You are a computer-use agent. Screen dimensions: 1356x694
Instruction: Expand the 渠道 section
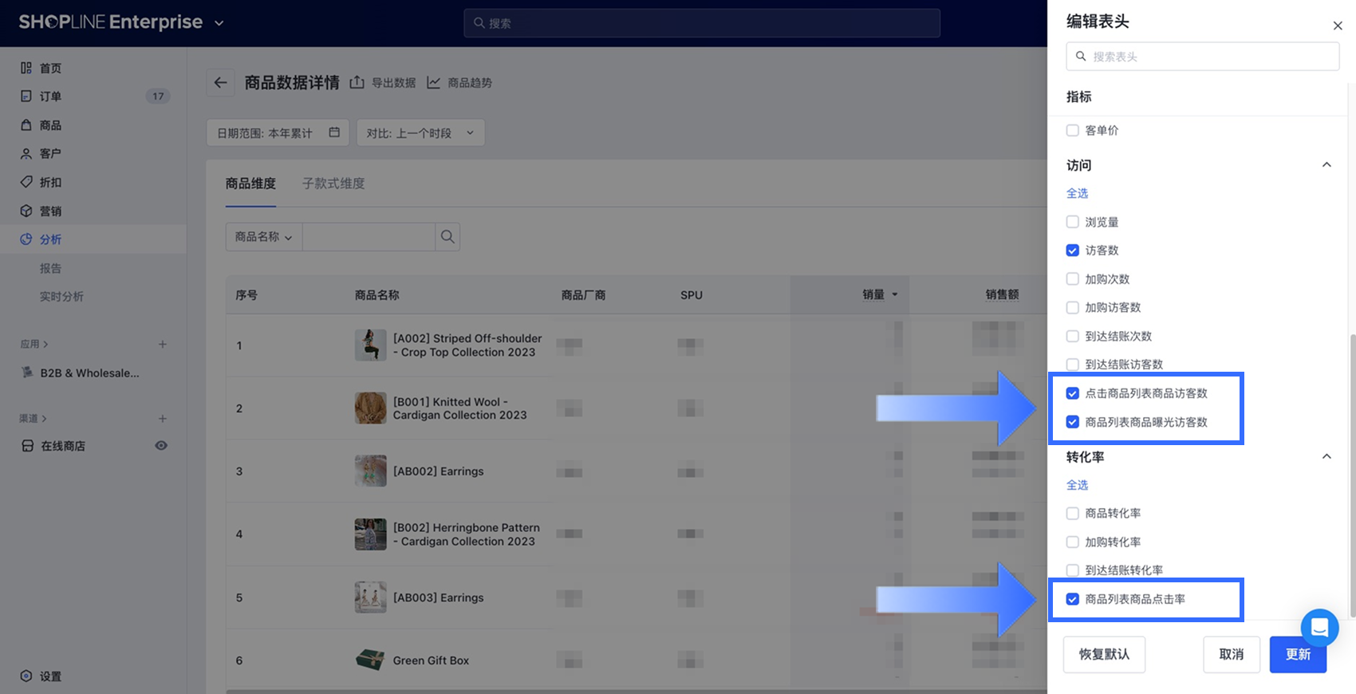click(x=34, y=418)
